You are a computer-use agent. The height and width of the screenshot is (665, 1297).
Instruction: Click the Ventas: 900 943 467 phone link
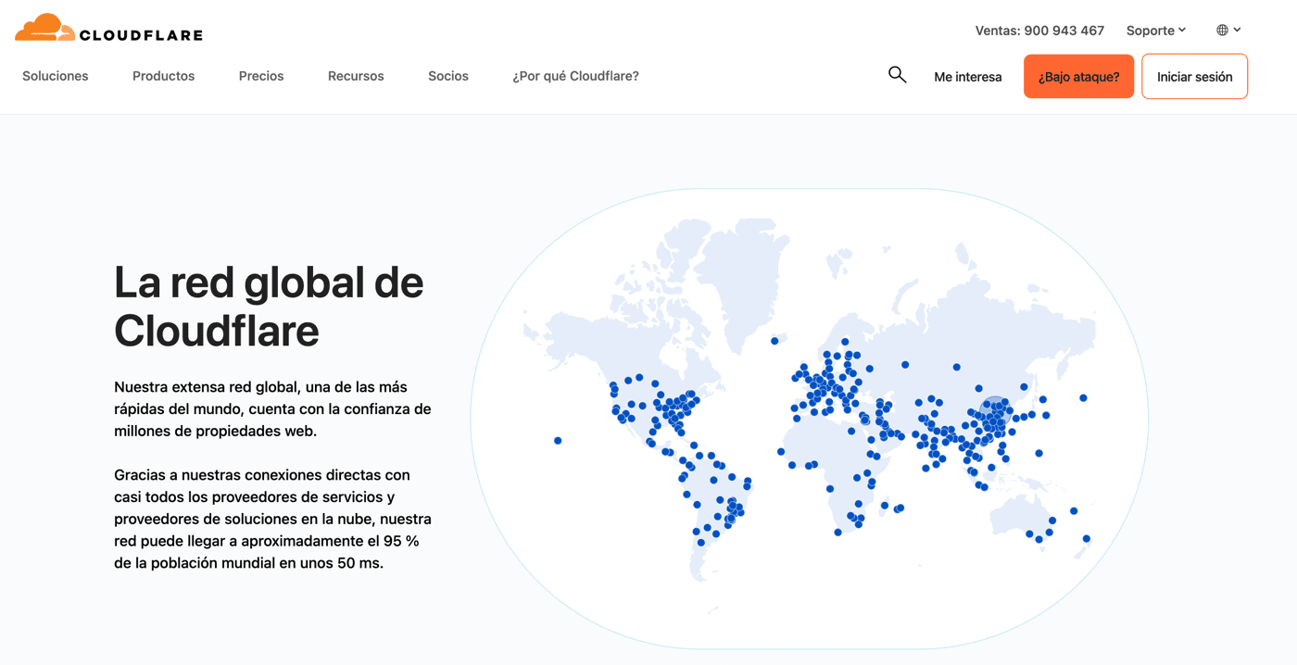(x=1039, y=31)
